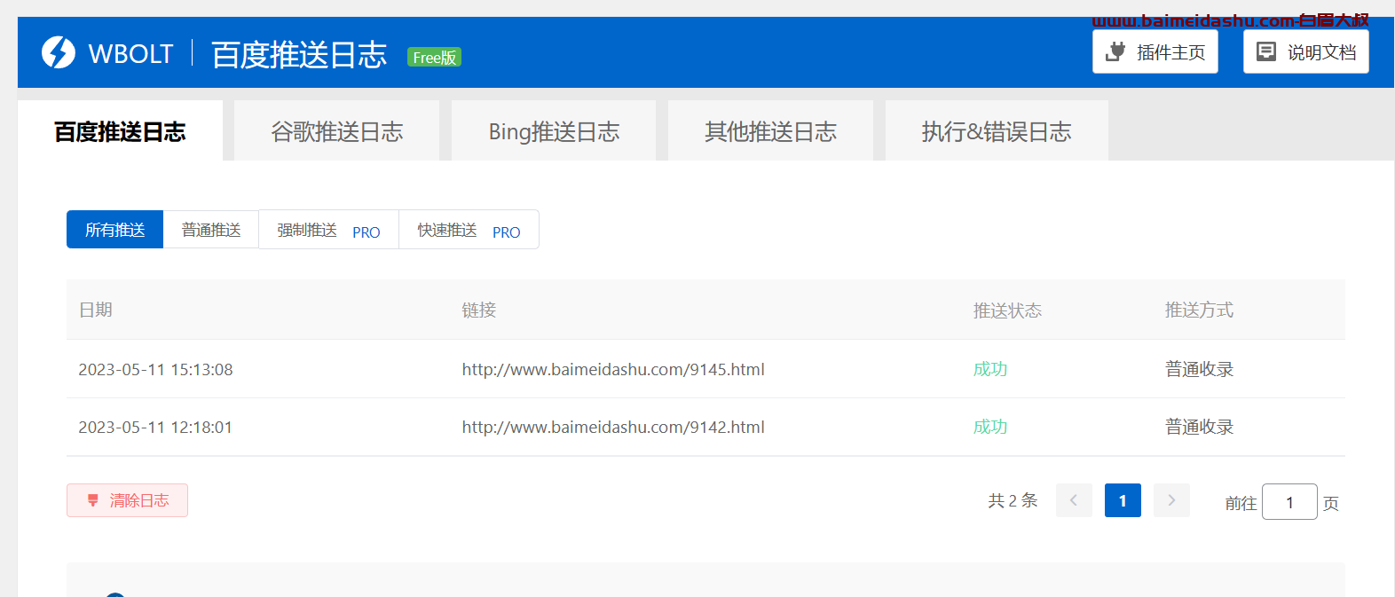Viewport: 1395px width, 597px height.
Task: Click the WBOLT lightning logo icon
Action: pos(59,52)
